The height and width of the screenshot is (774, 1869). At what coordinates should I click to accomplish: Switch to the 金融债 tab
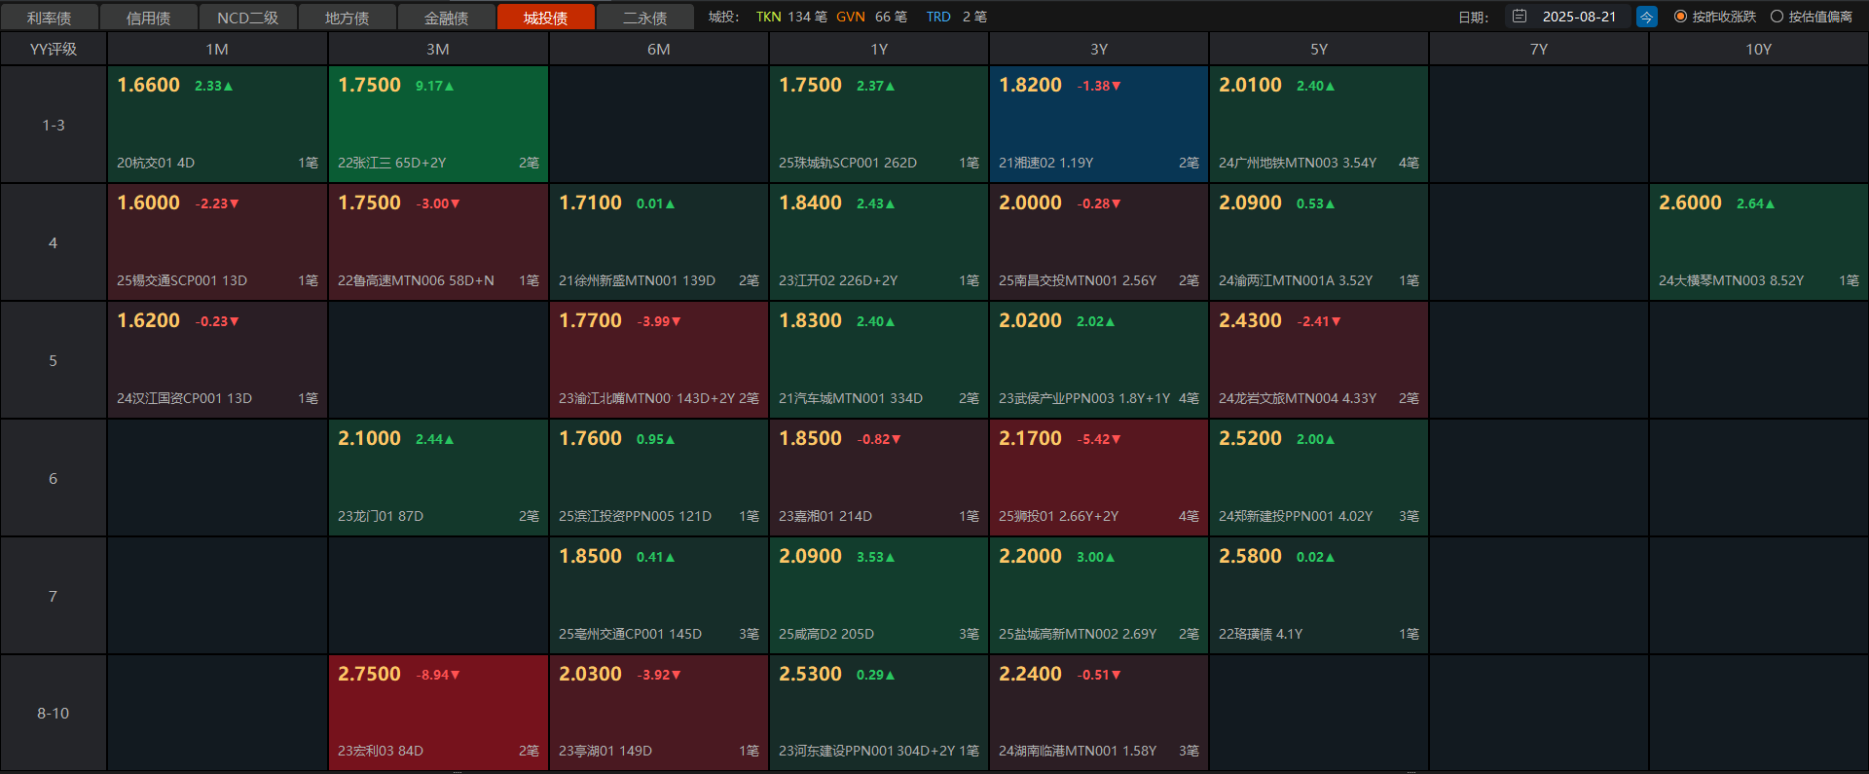pyautogui.click(x=447, y=18)
